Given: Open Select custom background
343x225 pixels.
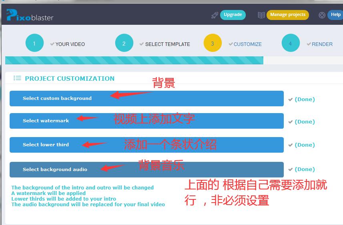Looking at the screenshot, I should click(146, 99).
